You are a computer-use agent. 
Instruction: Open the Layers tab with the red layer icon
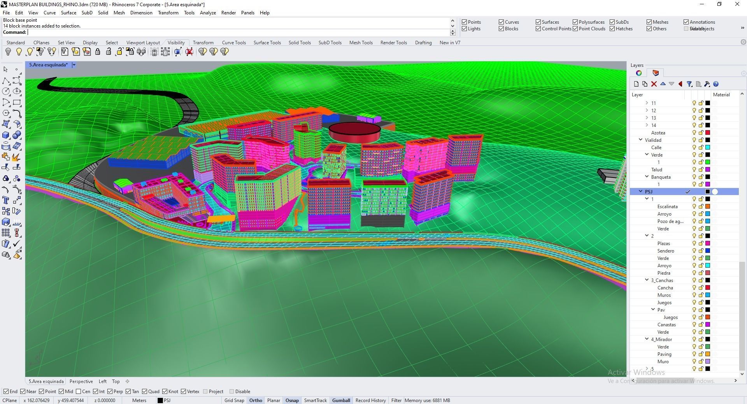(656, 73)
